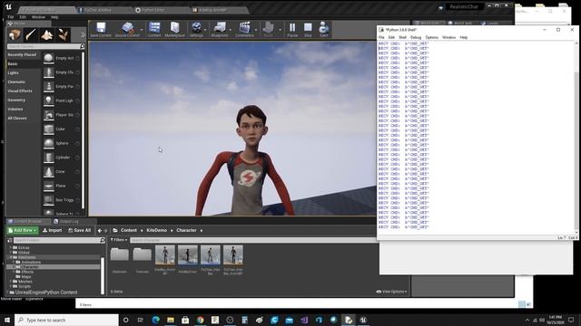Click the Point Light bulb icon
This screenshot has height=326, width=581.
[x=48, y=101]
